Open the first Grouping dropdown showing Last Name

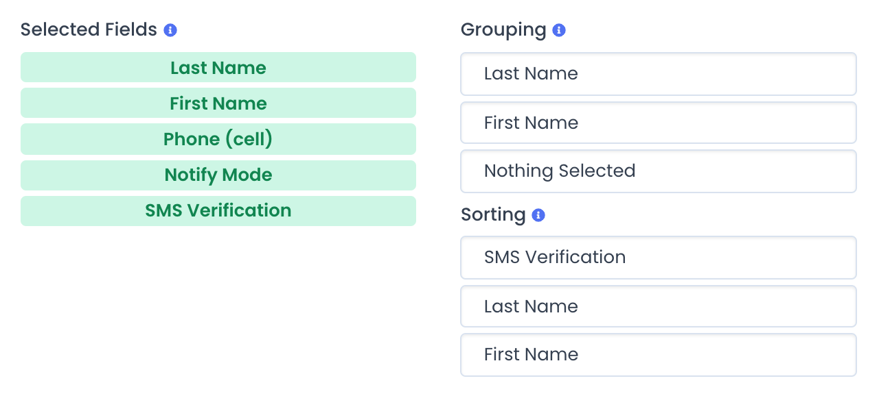pyautogui.click(x=659, y=74)
